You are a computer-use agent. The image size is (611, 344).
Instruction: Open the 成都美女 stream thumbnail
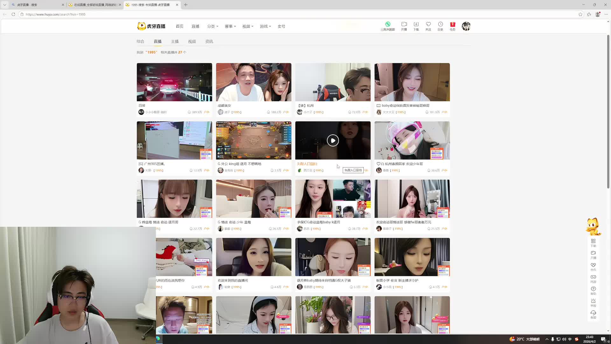(254, 82)
